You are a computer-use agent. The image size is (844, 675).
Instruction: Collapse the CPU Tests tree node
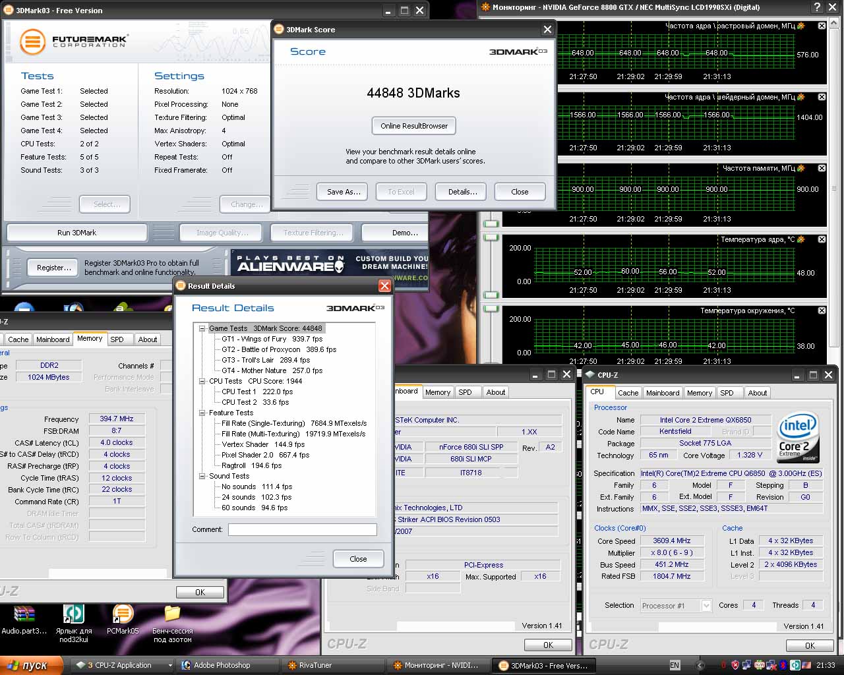202,381
